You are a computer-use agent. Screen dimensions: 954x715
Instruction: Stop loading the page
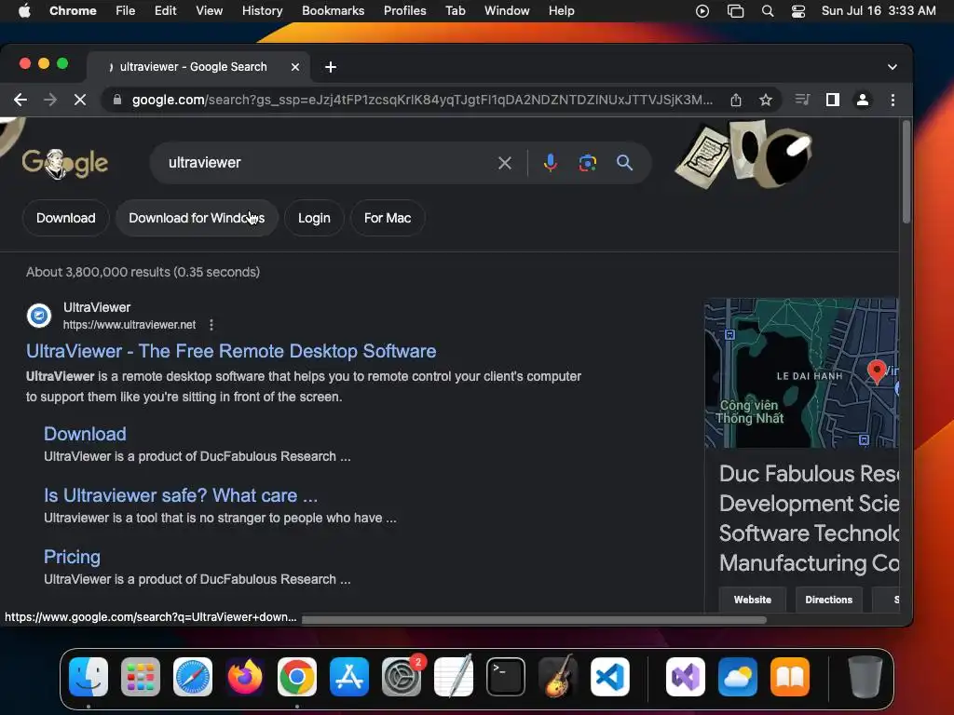[80, 100]
